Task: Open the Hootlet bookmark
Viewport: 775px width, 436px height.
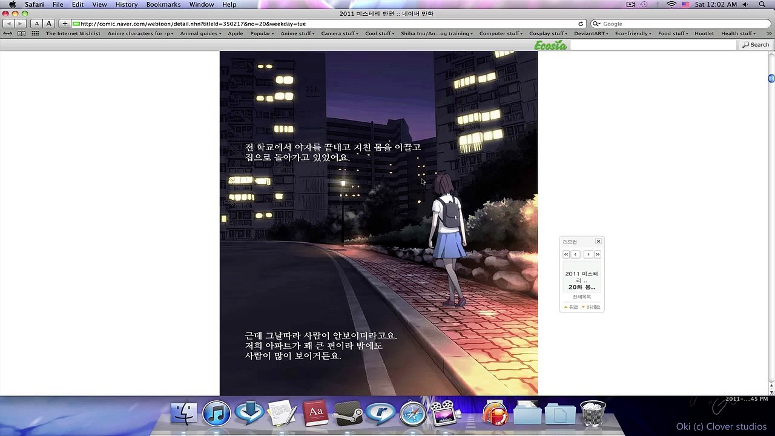Action: click(704, 33)
